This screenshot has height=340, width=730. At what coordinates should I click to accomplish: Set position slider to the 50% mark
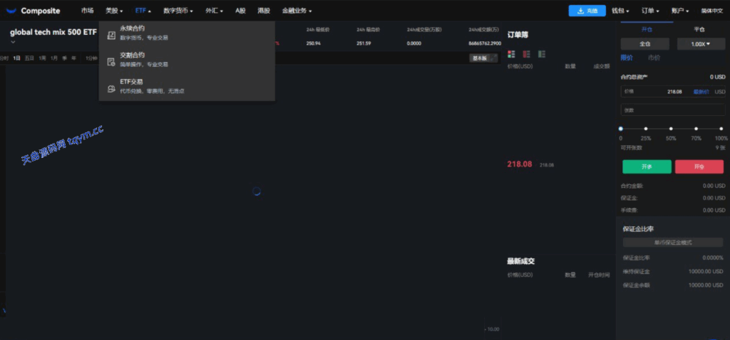[x=671, y=129]
